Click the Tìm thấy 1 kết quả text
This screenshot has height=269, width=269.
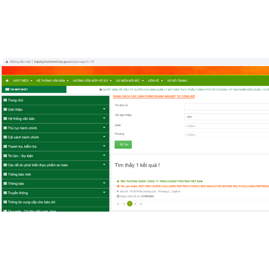click(137, 165)
